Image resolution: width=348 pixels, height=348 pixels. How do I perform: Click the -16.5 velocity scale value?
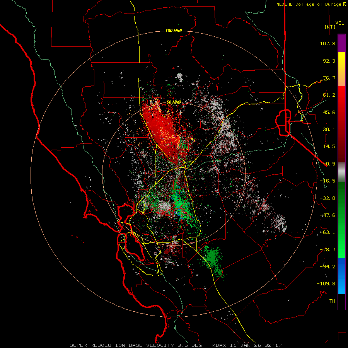coord(328,181)
